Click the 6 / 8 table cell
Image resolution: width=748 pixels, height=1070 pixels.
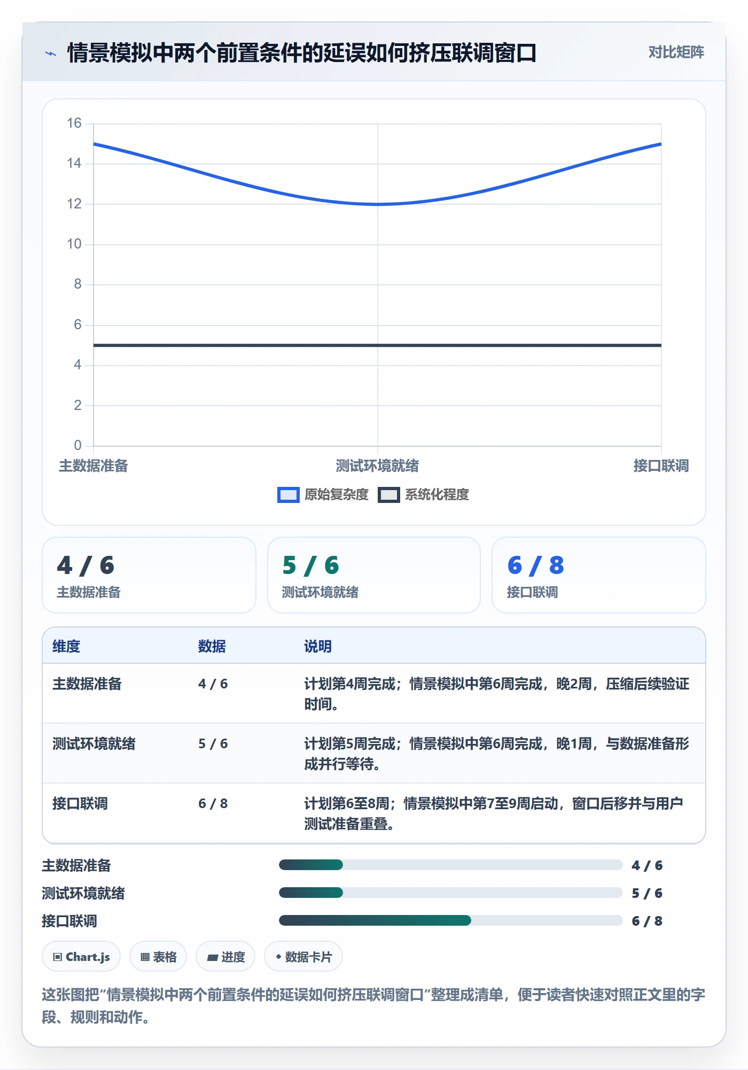[213, 803]
